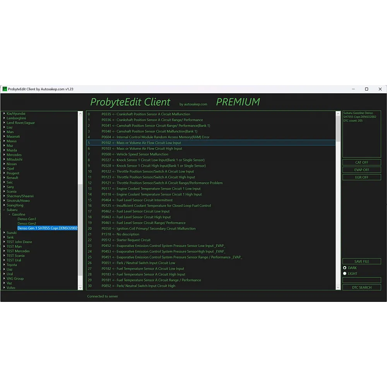Screen dimensions: 387x387
Task: Click the SAVE FILE button
Action: coord(361,262)
